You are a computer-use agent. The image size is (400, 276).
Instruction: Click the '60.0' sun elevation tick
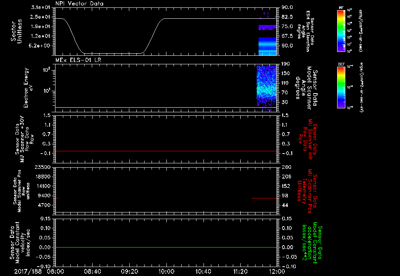tap(287, 46)
